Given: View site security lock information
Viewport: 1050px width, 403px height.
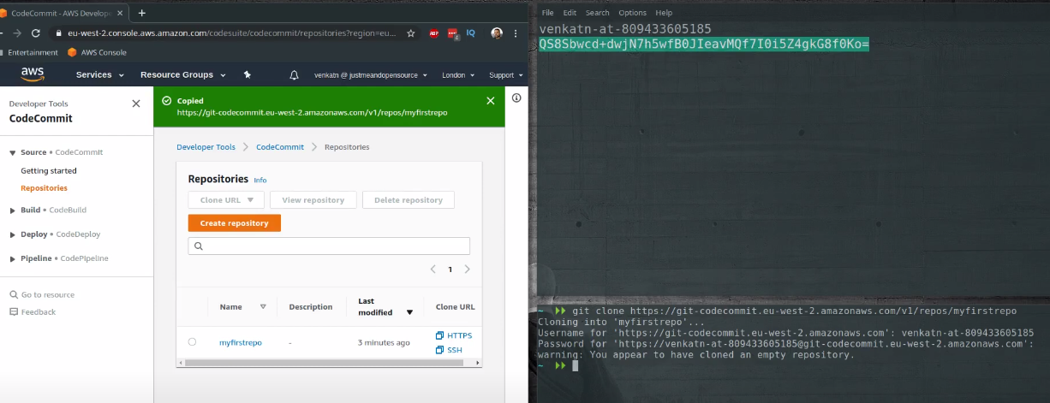Looking at the screenshot, I should 58,33.
